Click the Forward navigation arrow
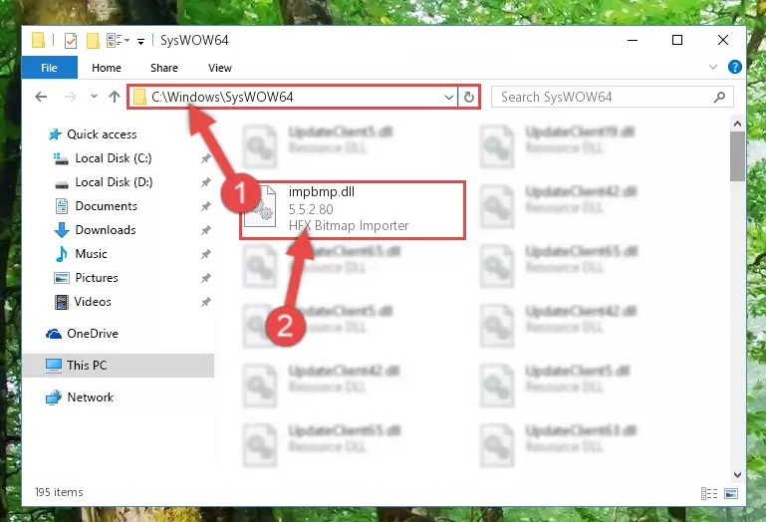Image resolution: width=766 pixels, height=522 pixels. click(71, 97)
